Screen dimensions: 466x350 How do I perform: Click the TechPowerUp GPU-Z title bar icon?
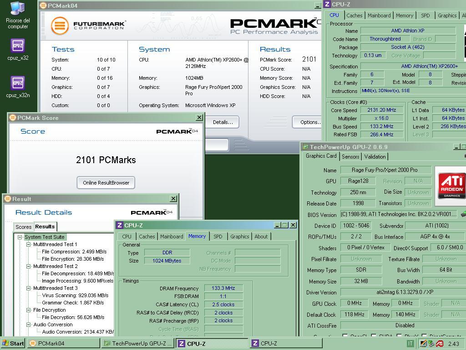(305, 147)
